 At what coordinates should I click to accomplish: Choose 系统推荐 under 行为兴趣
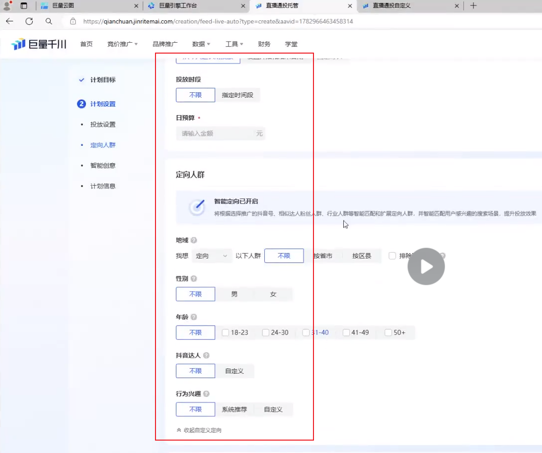coord(234,409)
